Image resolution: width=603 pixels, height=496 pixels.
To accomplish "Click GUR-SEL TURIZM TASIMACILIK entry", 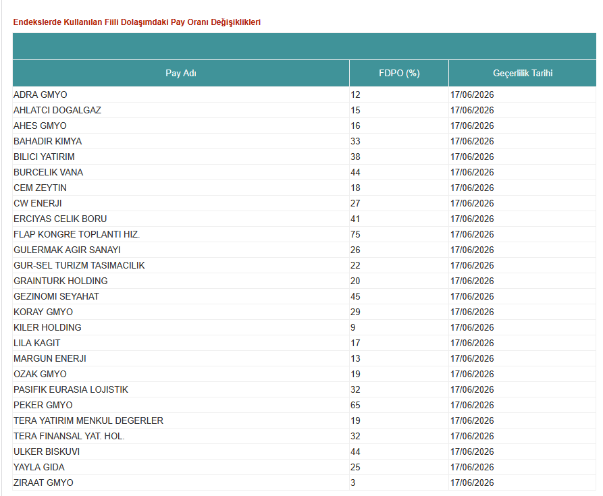I will (79, 265).
